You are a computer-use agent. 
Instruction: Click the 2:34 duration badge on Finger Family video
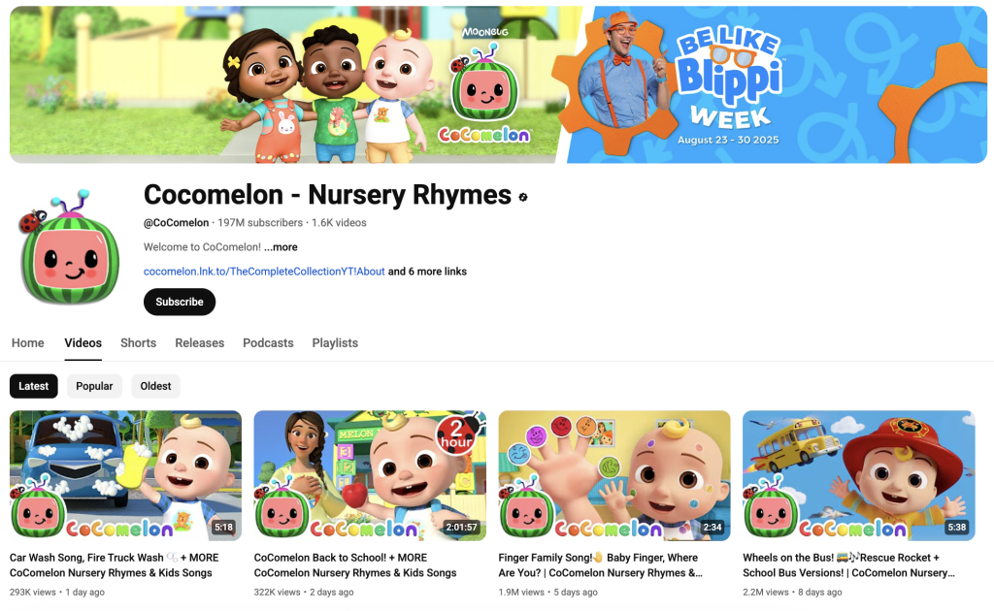pos(712,527)
